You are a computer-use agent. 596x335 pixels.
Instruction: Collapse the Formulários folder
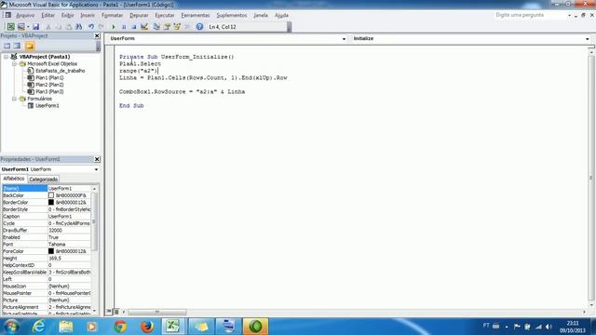15,99
